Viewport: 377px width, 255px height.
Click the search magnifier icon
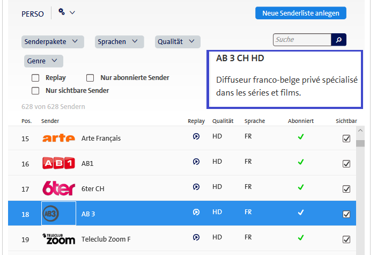click(339, 40)
